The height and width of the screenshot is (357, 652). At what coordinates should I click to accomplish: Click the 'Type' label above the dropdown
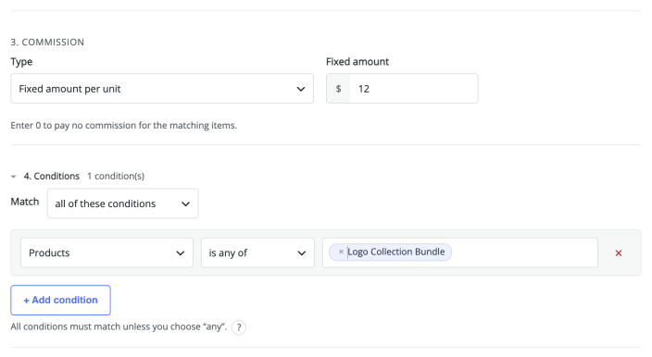tap(21, 62)
